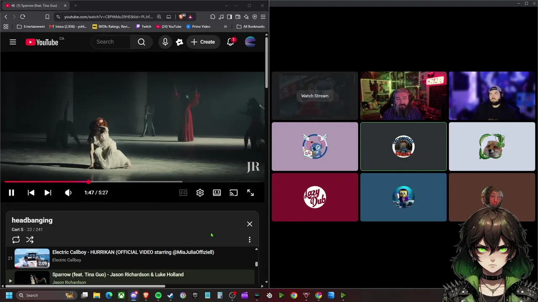Select the Sparrow (feat. Tina Guo) playlist row
Image resolution: width=538 pixels, height=302 pixels.
(x=130, y=278)
